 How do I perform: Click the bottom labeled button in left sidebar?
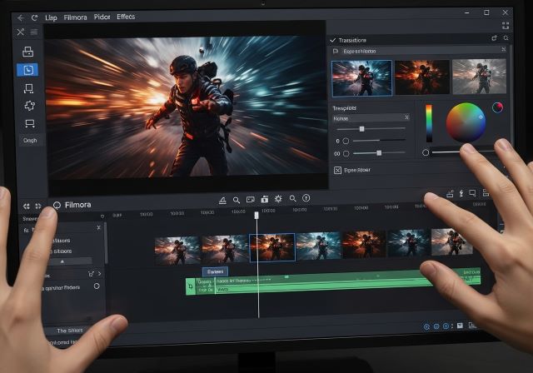coord(30,140)
